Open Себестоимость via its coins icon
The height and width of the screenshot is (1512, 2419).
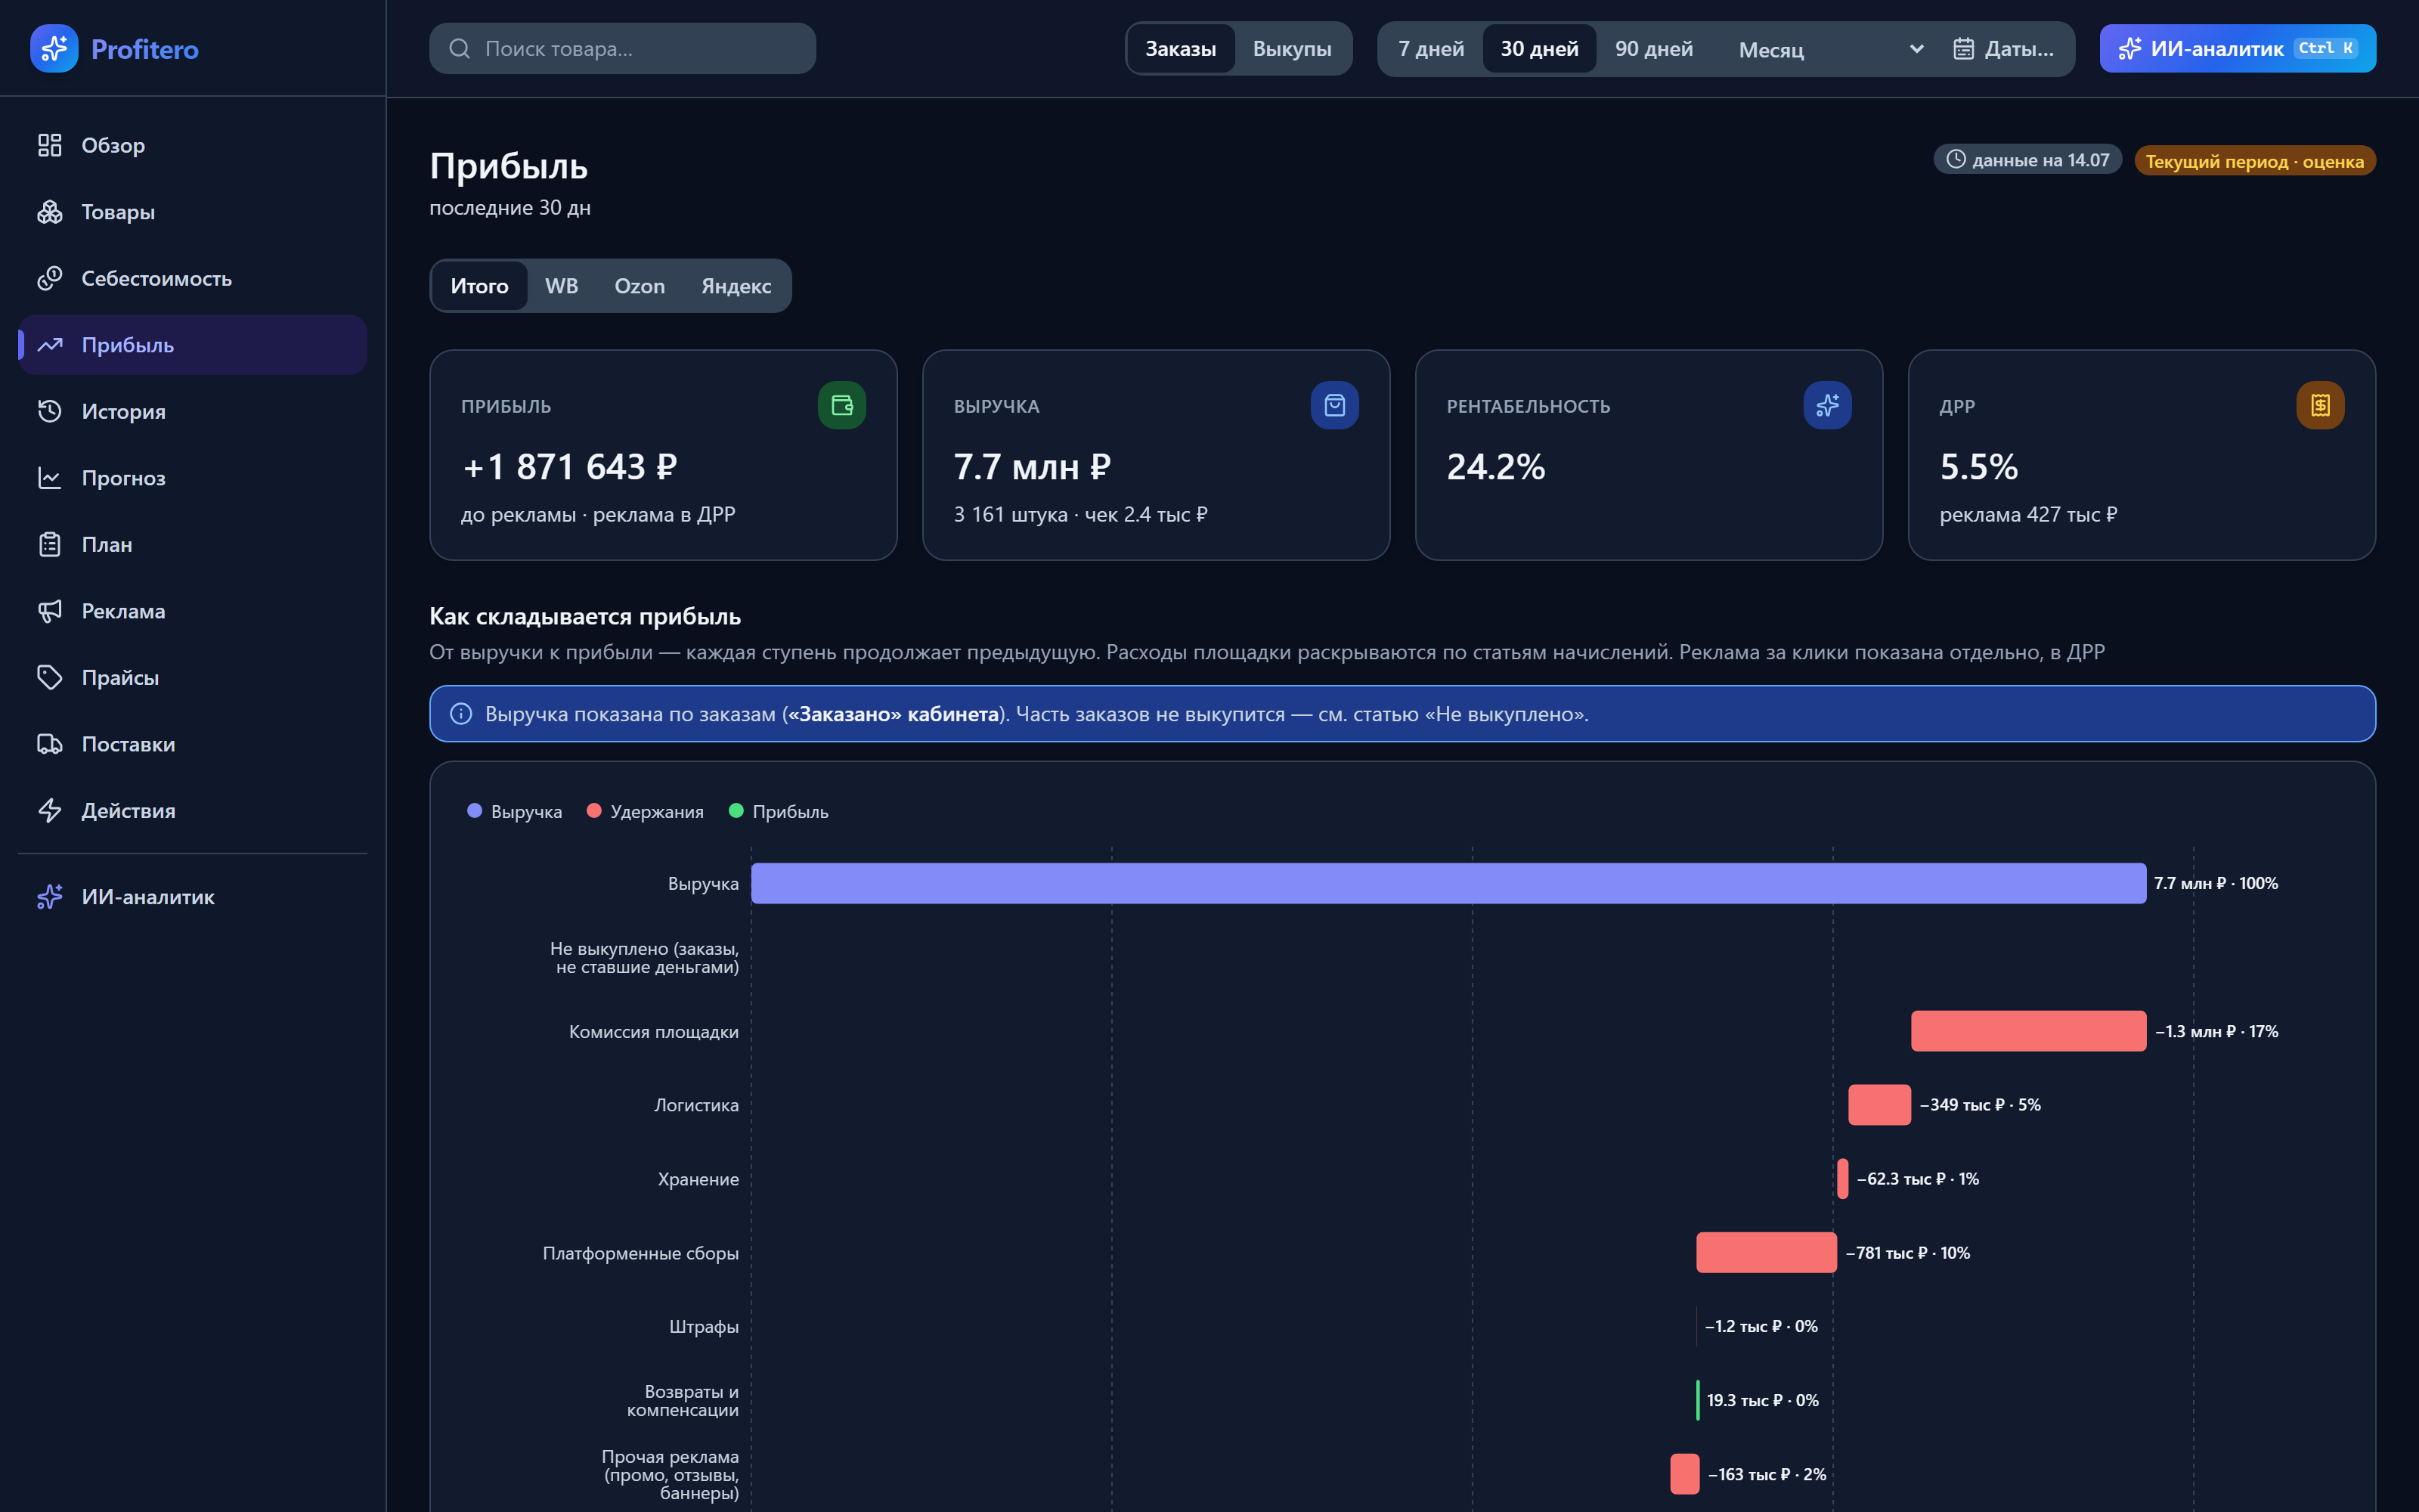click(x=50, y=278)
